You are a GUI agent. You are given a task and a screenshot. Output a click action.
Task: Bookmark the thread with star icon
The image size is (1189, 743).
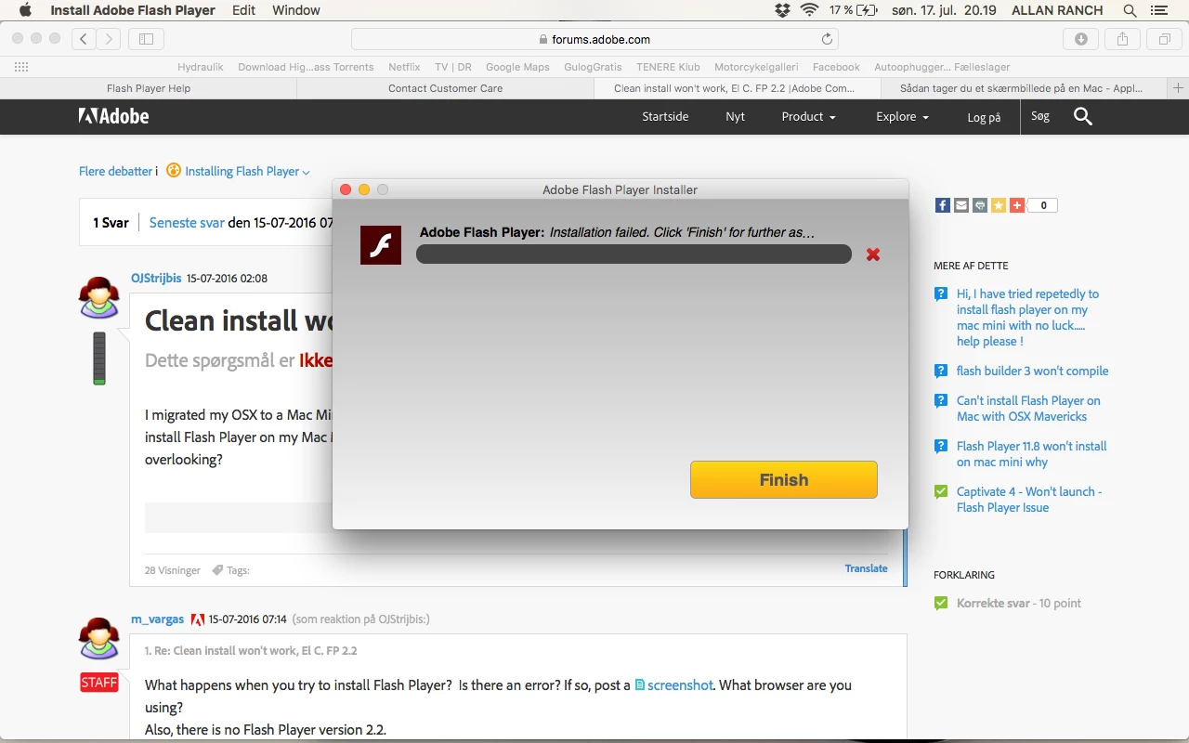tap(999, 205)
